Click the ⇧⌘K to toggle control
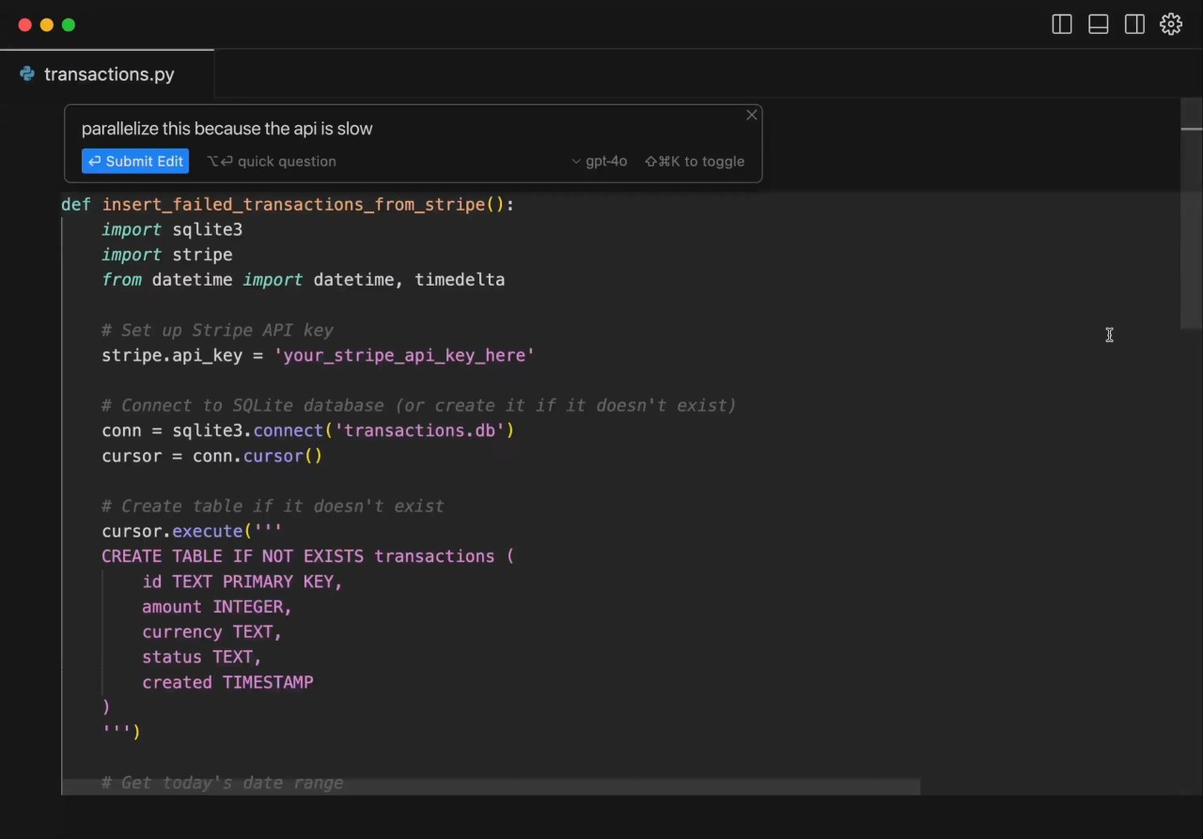The height and width of the screenshot is (839, 1203). coord(695,161)
